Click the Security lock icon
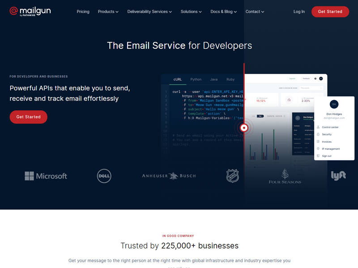This screenshot has width=358, height=268. click(x=318, y=134)
